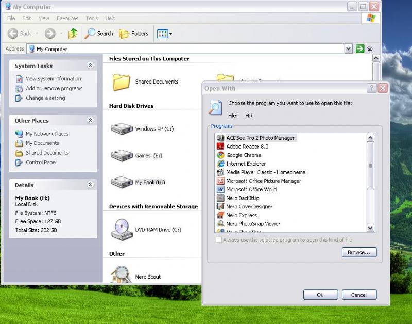This screenshot has width=412, height=324.
Task: Select the Games (E:) drive icon
Action: pos(122,156)
